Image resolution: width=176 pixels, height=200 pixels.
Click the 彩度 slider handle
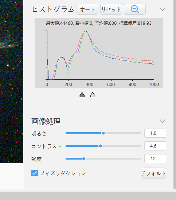[83, 158]
